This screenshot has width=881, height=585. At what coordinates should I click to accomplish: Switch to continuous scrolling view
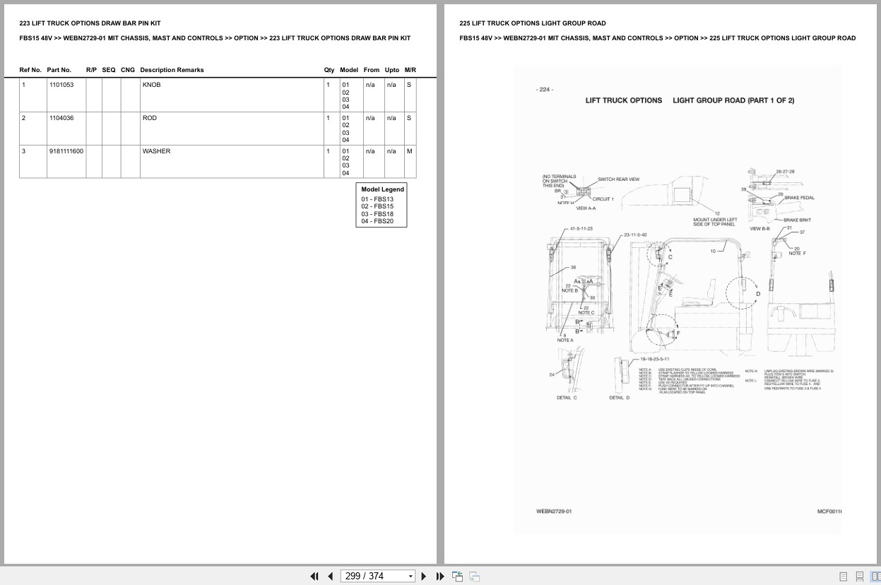[x=860, y=577]
